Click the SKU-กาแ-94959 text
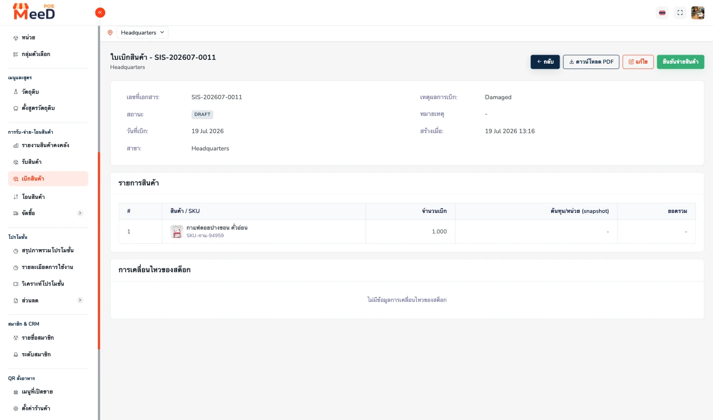The width and height of the screenshot is (713, 420). [205, 236]
